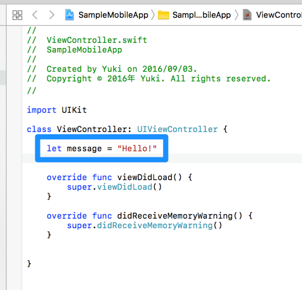Click func keyword before didReceiveMemoryWarning
The image size is (302, 290).
coord(102,215)
